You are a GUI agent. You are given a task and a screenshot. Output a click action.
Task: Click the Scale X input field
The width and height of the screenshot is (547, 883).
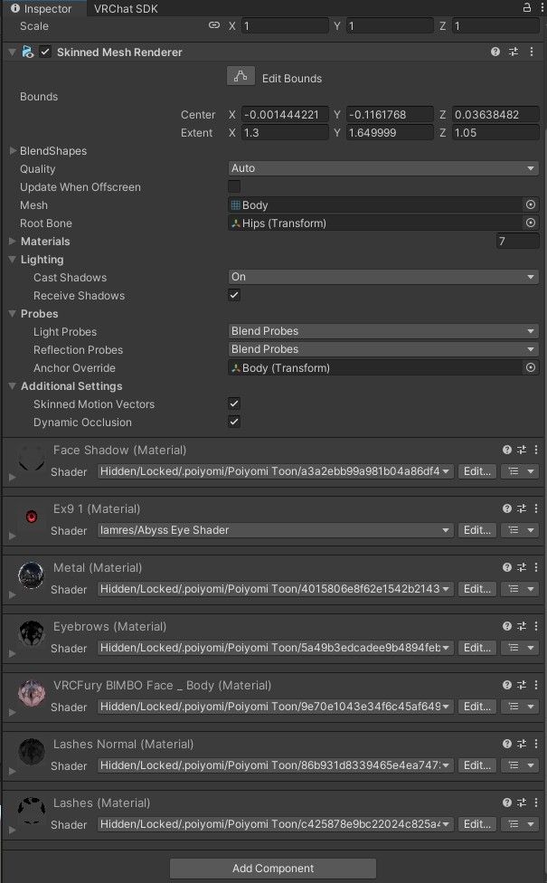(x=285, y=26)
